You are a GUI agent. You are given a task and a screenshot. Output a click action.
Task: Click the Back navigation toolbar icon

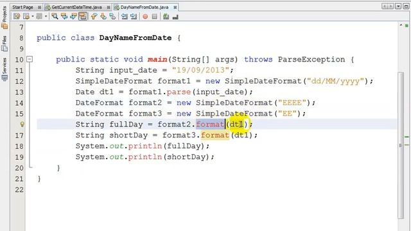point(26,17)
